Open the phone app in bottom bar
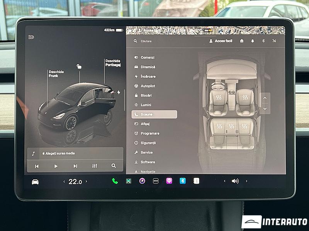This screenshot has height=231, width=309. pyautogui.click(x=115, y=181)
